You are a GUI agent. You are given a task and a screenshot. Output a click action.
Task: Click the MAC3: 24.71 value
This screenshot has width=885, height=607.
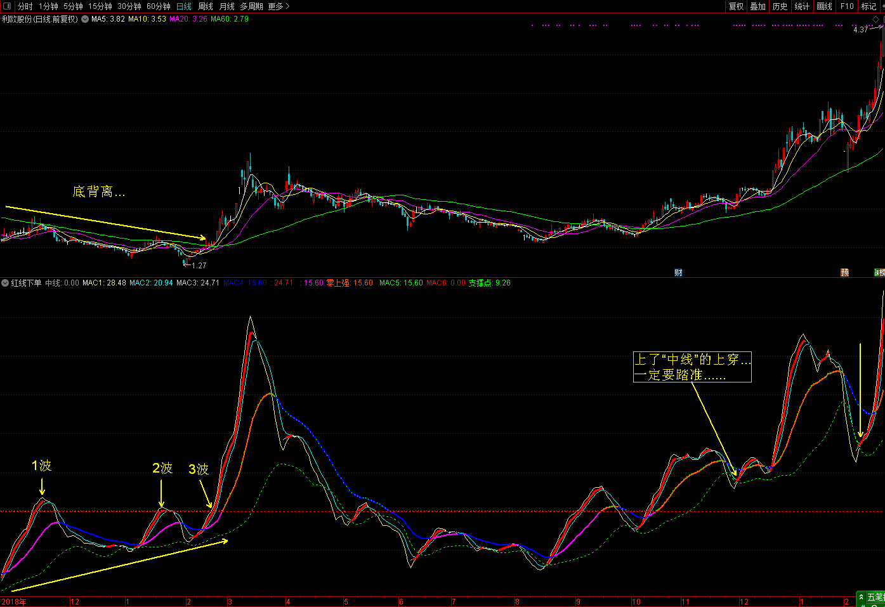tap(198, 283)
